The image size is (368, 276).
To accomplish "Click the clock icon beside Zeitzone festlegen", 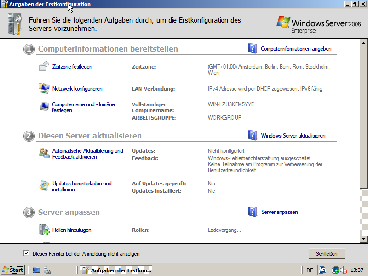I will [x=44, y=66].
